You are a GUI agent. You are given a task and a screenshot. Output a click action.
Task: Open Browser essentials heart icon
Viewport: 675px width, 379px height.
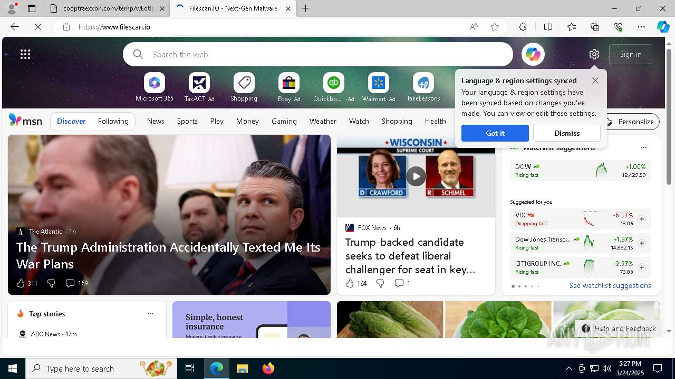(x=618, y=27)
